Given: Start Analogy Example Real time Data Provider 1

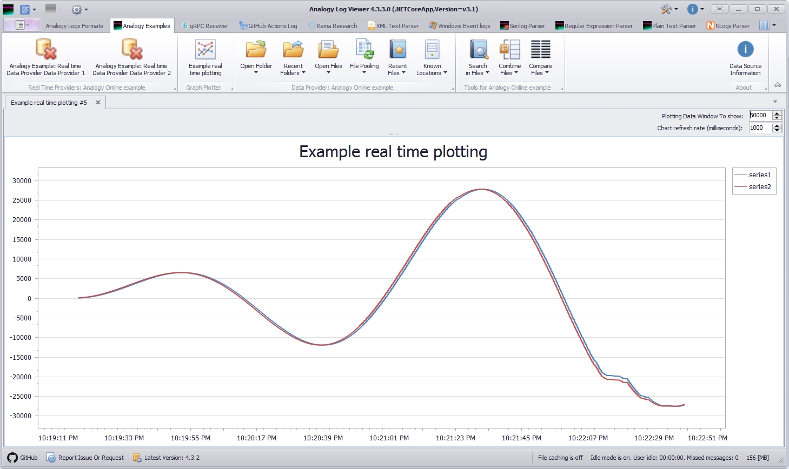Looking at the screenshot, I should point(45,57).
